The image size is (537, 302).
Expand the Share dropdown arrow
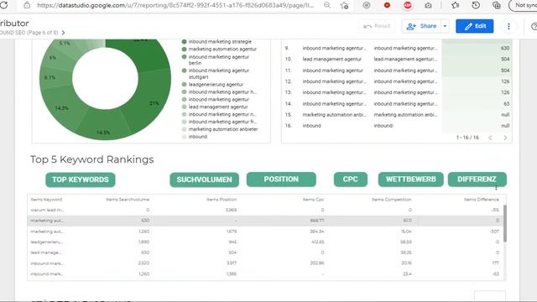click(x=445, y=26)
